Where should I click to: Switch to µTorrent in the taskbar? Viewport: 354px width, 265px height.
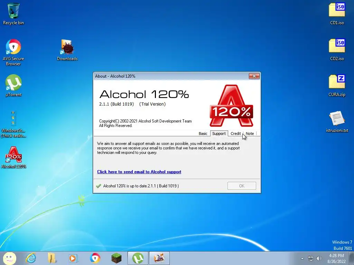point(138,258)
